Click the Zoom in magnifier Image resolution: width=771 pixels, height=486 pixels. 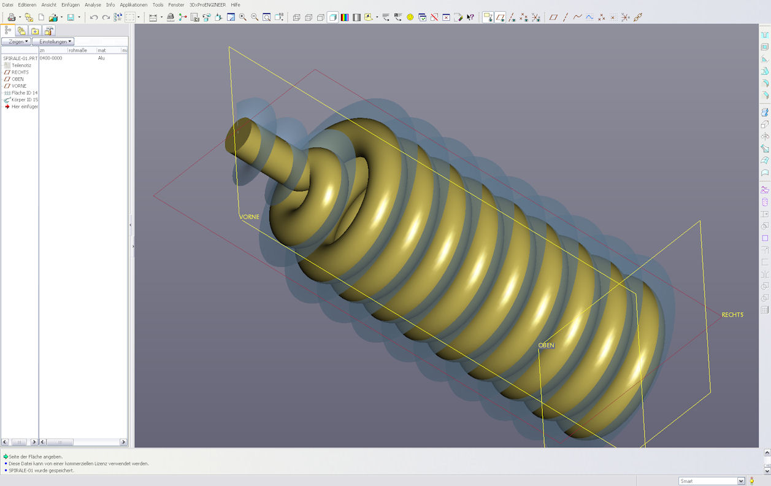click(243, 17)
